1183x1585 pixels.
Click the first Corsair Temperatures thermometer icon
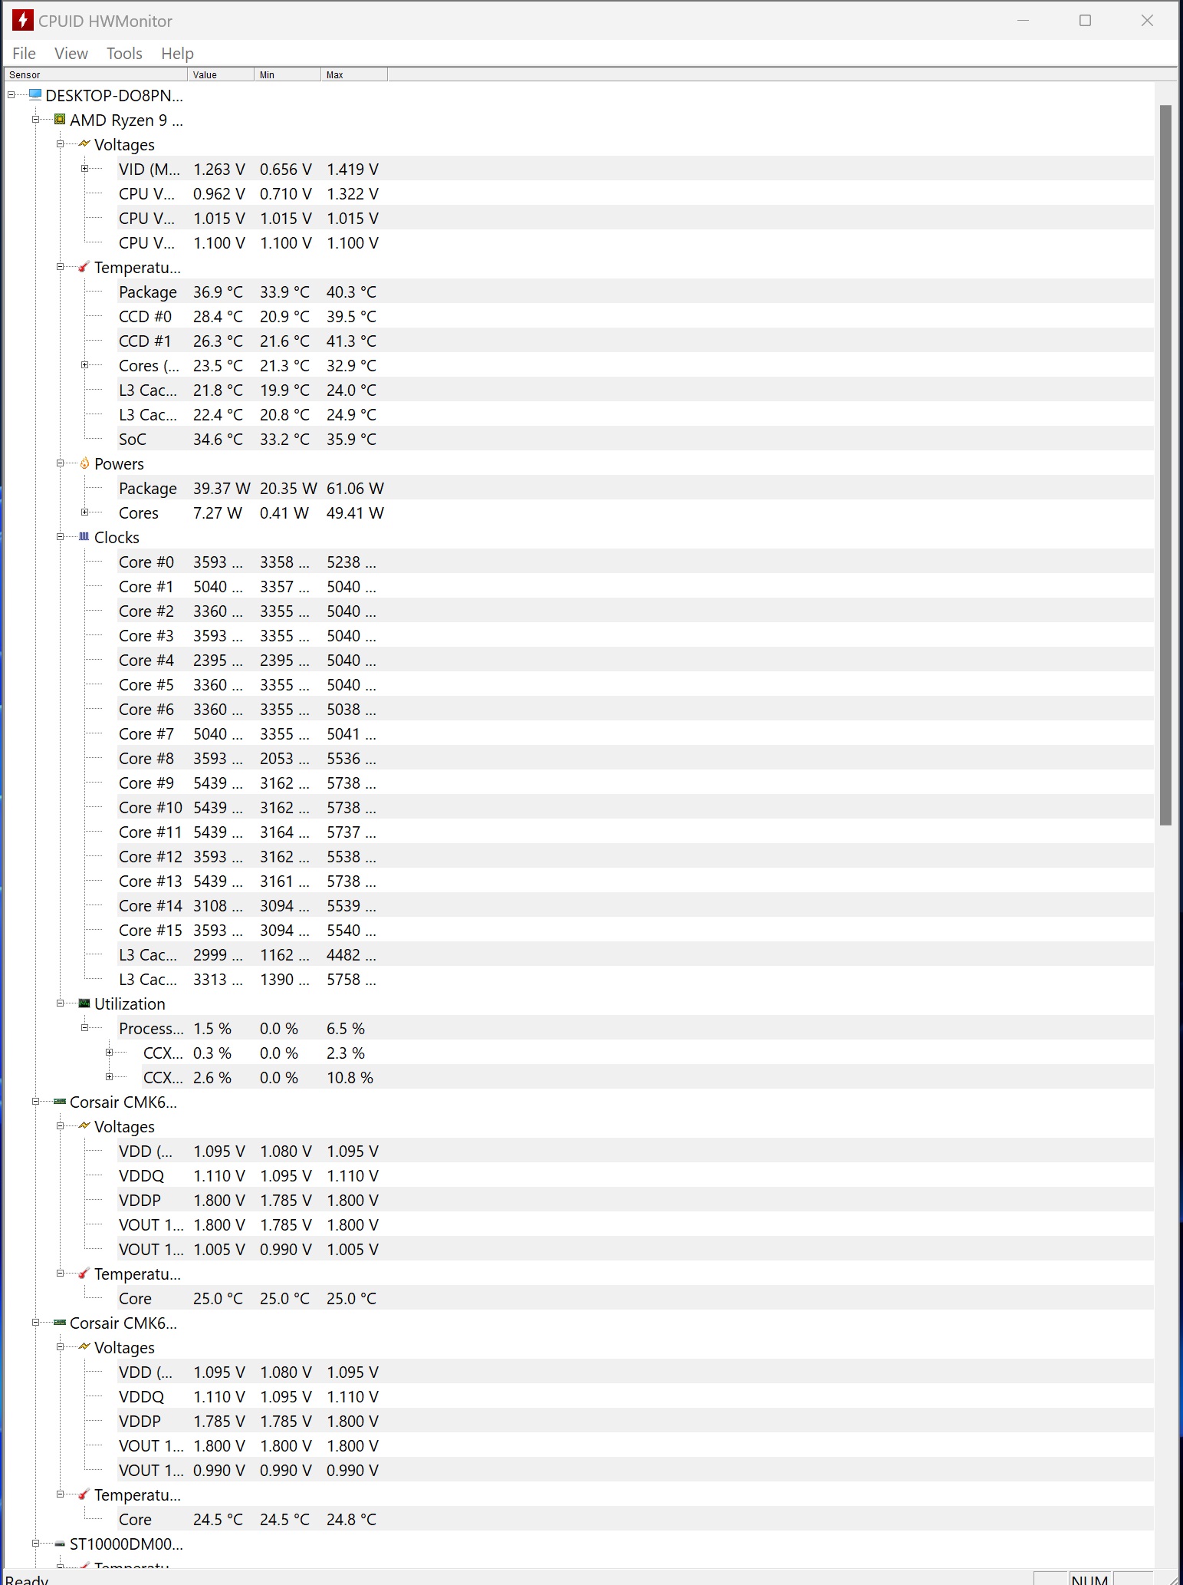pyautogui.click(x=84, y=1274)
